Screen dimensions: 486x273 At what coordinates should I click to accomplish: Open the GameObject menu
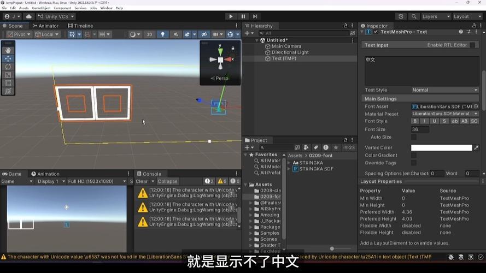(x=41, y=8)
